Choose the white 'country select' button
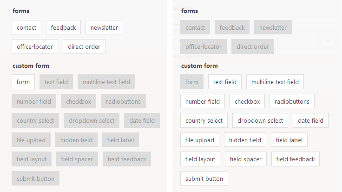This screenshot has width=342, height=192. [x=204, y=120]
